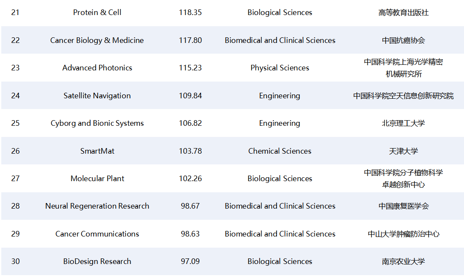Select the publisher 中国抗癌协会
Screen dimensions: 464x276
403,40
